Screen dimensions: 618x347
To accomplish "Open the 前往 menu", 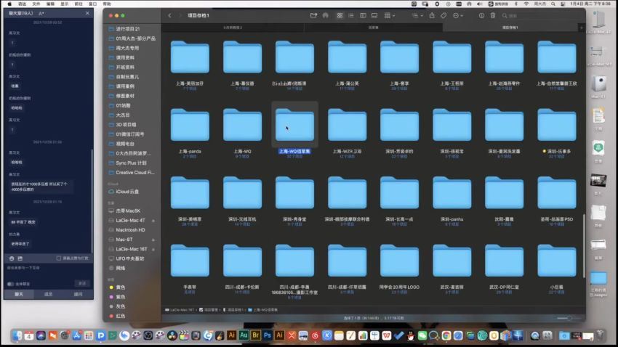I will (x=79, y=4).
